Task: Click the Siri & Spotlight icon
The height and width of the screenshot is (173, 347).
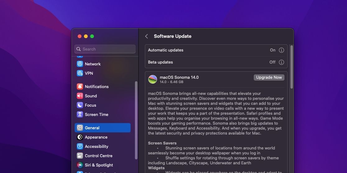Action: (80, 165)
